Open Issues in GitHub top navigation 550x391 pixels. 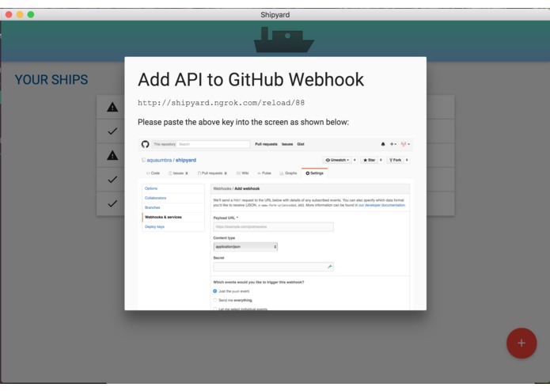pos(287,144)
